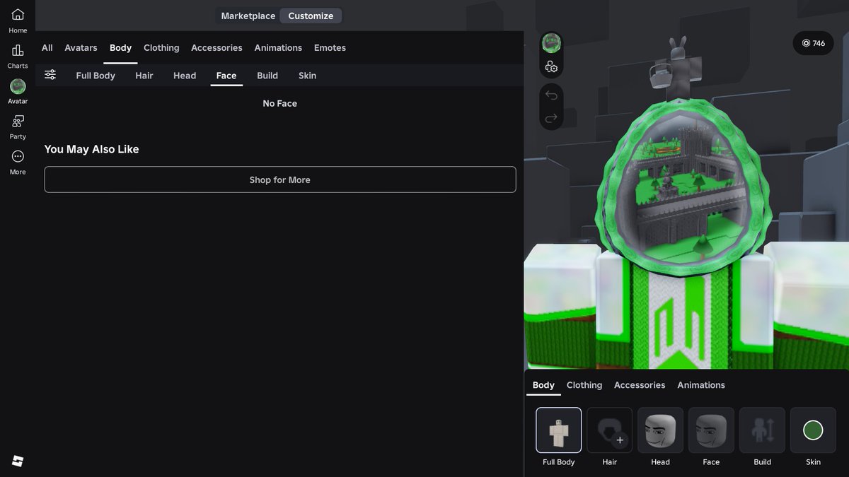Image resolution: width=849 pixels, height=477 pixels.
Task: Select the Animations tab in the top category bar
Action: coord(278,48)
